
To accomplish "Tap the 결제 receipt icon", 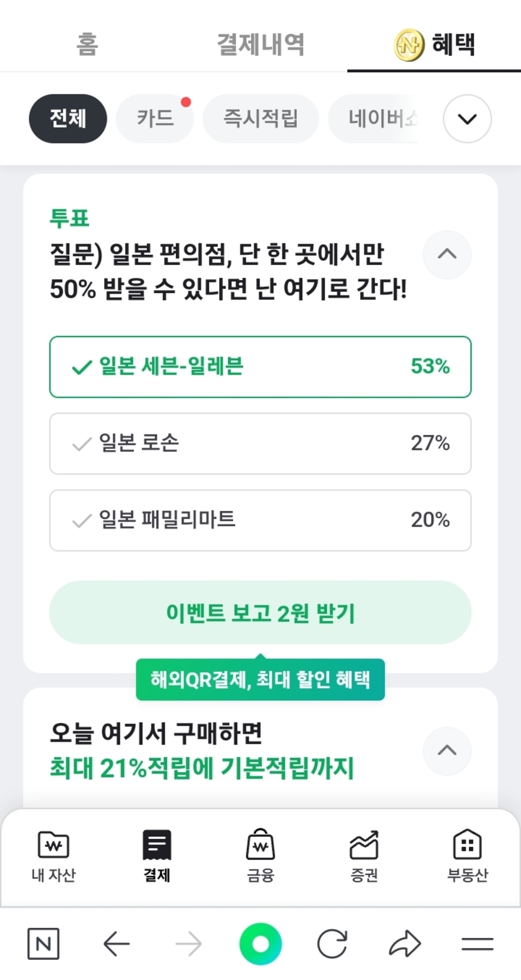I will 157,845.
